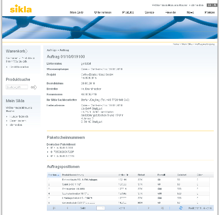Go to previous page of order positions
This screenshot has width=219, height=215.
click(67, 208)
